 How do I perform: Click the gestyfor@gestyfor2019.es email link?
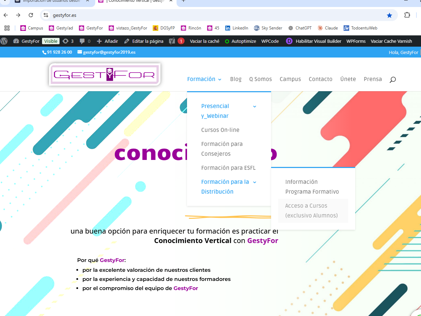[x=106, y=52]
